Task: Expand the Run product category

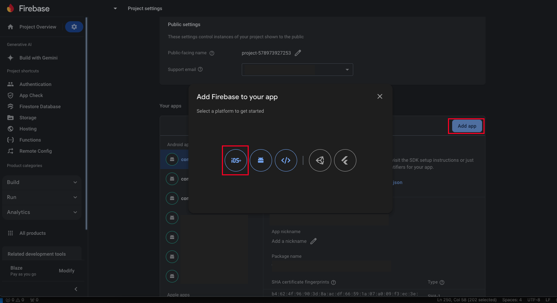Action: [x=42, y=197]
